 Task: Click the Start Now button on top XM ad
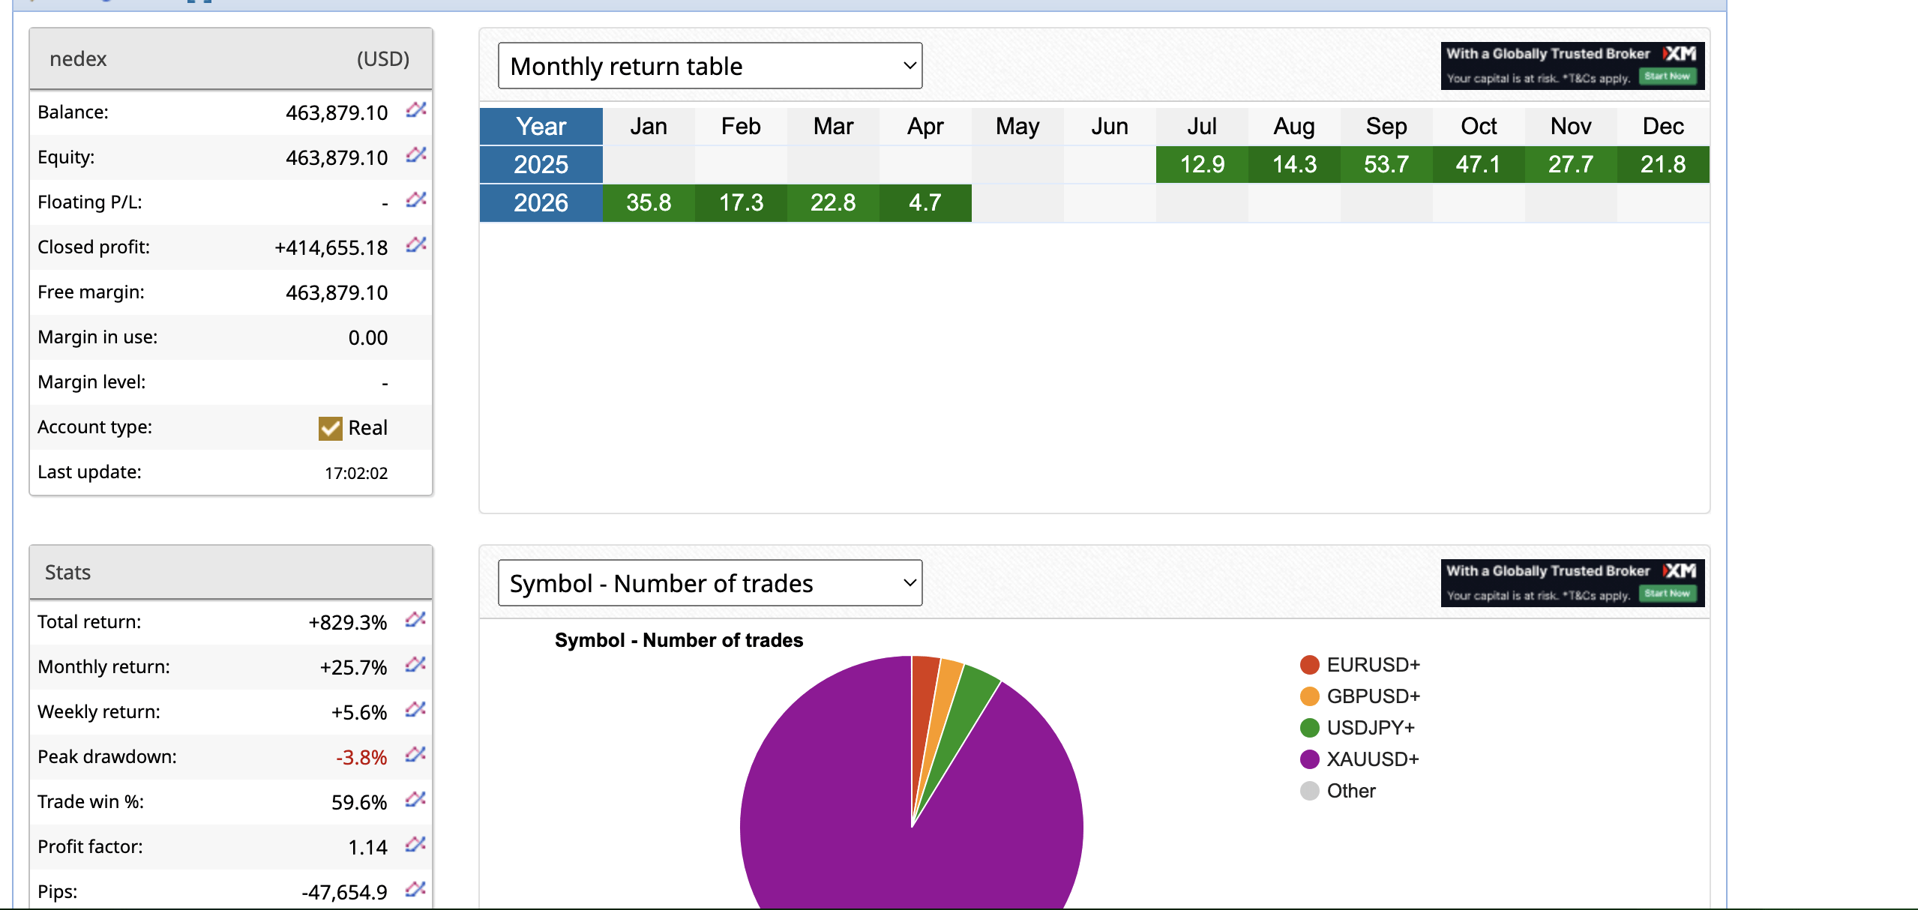(x=1668, y=76)
